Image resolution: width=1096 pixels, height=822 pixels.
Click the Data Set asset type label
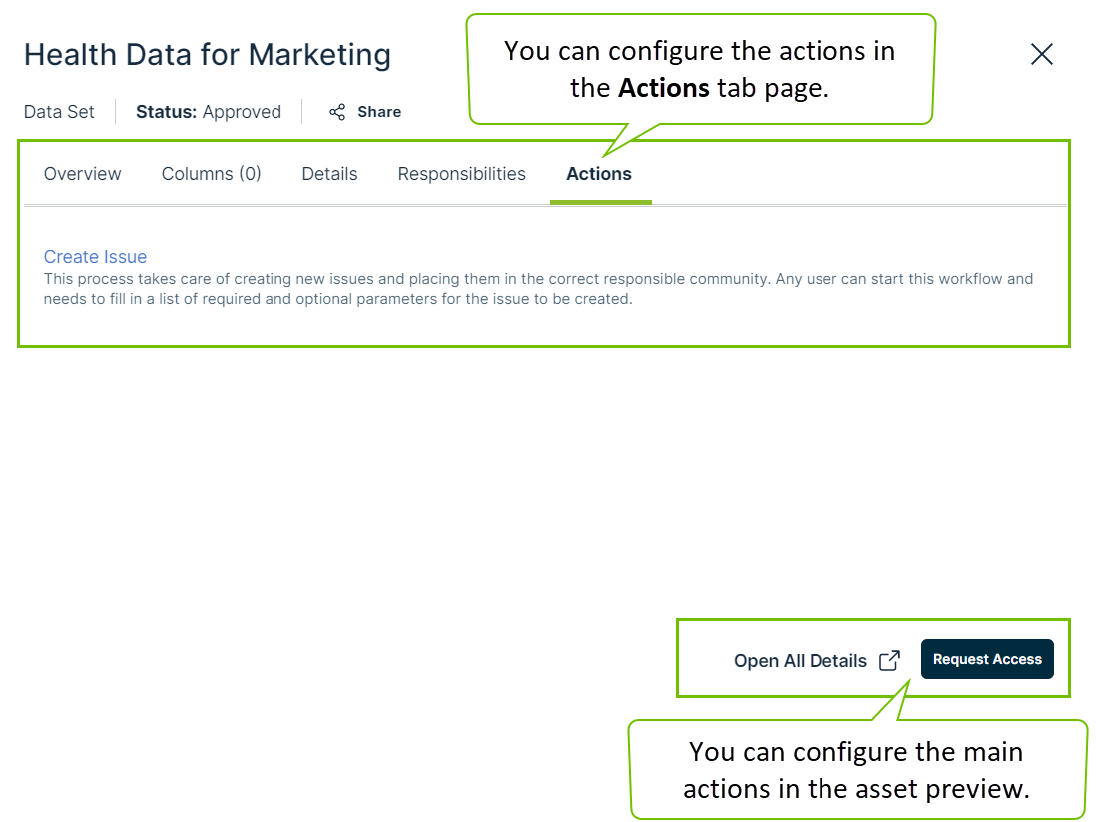tap(59, 112)
